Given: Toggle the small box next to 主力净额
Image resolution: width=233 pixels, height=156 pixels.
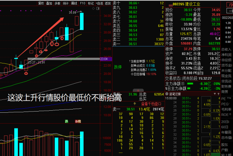Looking at the screenshot, I should click(183, 84).
